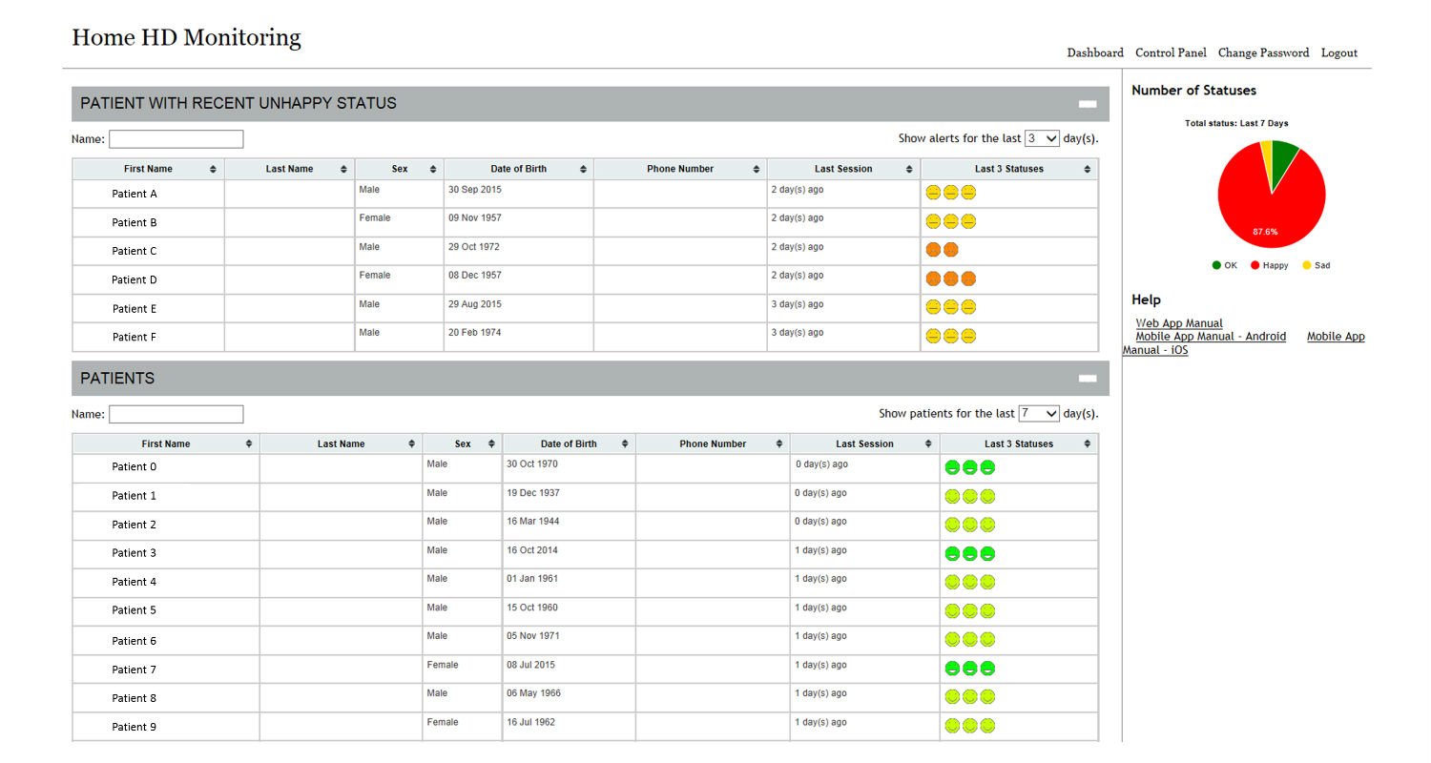
Task: Open the alerts days dropdown showing 3
Action: [x=1042, y=138]
